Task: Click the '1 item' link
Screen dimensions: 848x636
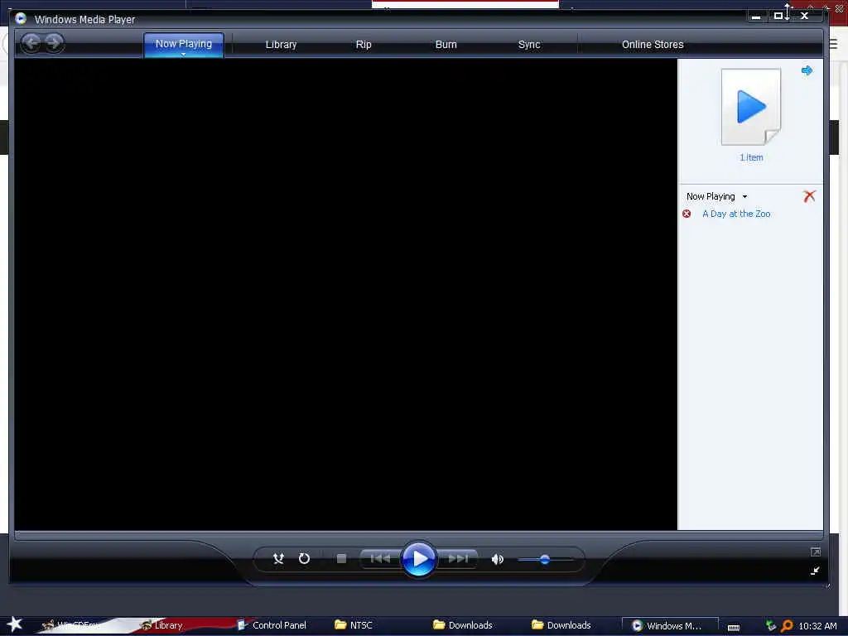Action: 751,157
